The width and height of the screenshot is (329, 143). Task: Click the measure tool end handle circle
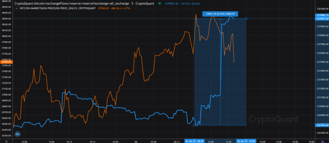(x=246, y=19)
